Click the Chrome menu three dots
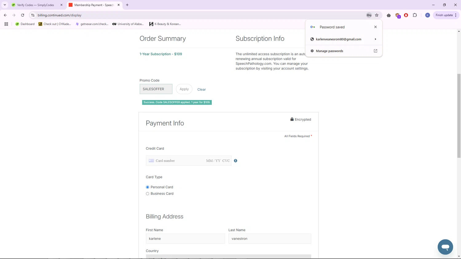 [456, 15]
